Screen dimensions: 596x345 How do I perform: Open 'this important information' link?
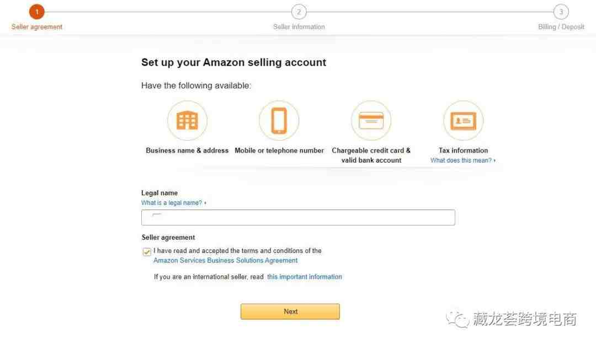click(x=305, y=277)
